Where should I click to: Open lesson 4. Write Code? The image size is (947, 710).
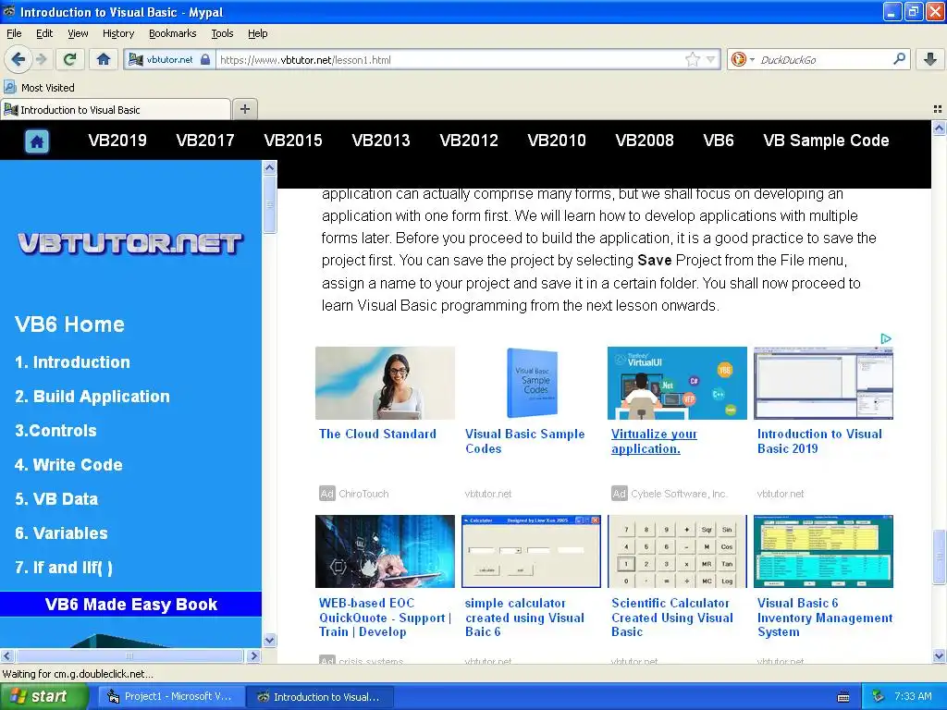click(68, 465)
